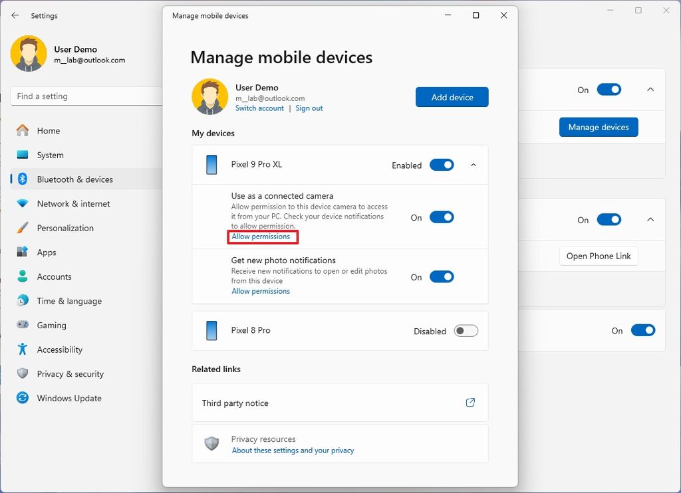Select Privacy & security in sidebar
Viewport: 681px width, 493px height.
pos(70,373)
